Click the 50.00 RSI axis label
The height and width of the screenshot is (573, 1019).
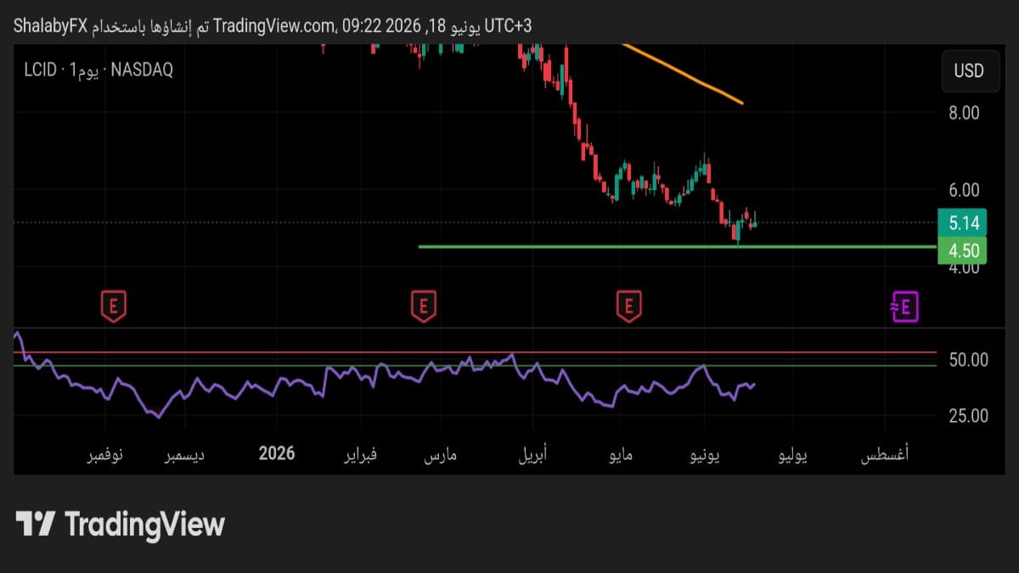click(968, 360)
